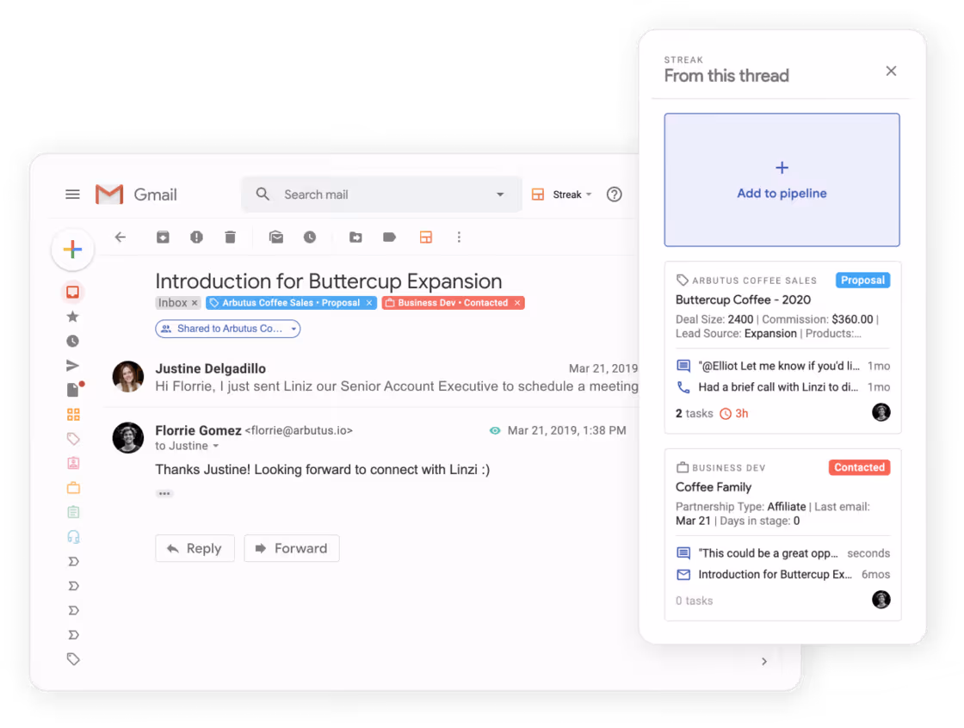The image size is (964, 728).
Task: Focus the Search mail field
Action: click(x=382, y=194)
